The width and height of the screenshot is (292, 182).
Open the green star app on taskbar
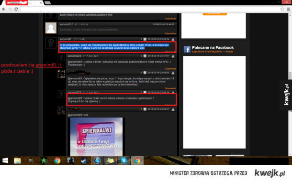pyautogui.click(x=44, y=161)
